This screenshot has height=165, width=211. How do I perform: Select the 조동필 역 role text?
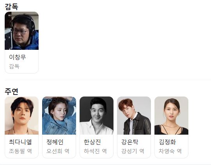tap(20, 151)
